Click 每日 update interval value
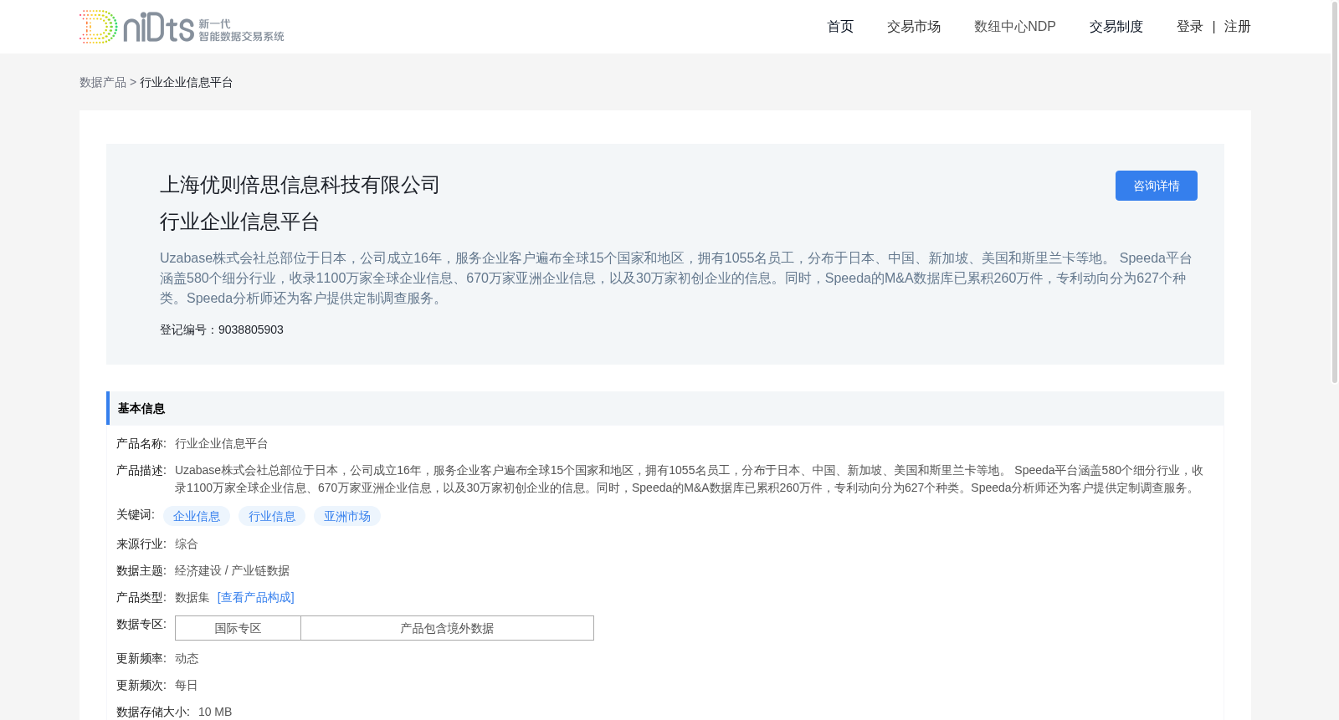The width and height of the screenshot is (1339, 720). tap(187, 685)
